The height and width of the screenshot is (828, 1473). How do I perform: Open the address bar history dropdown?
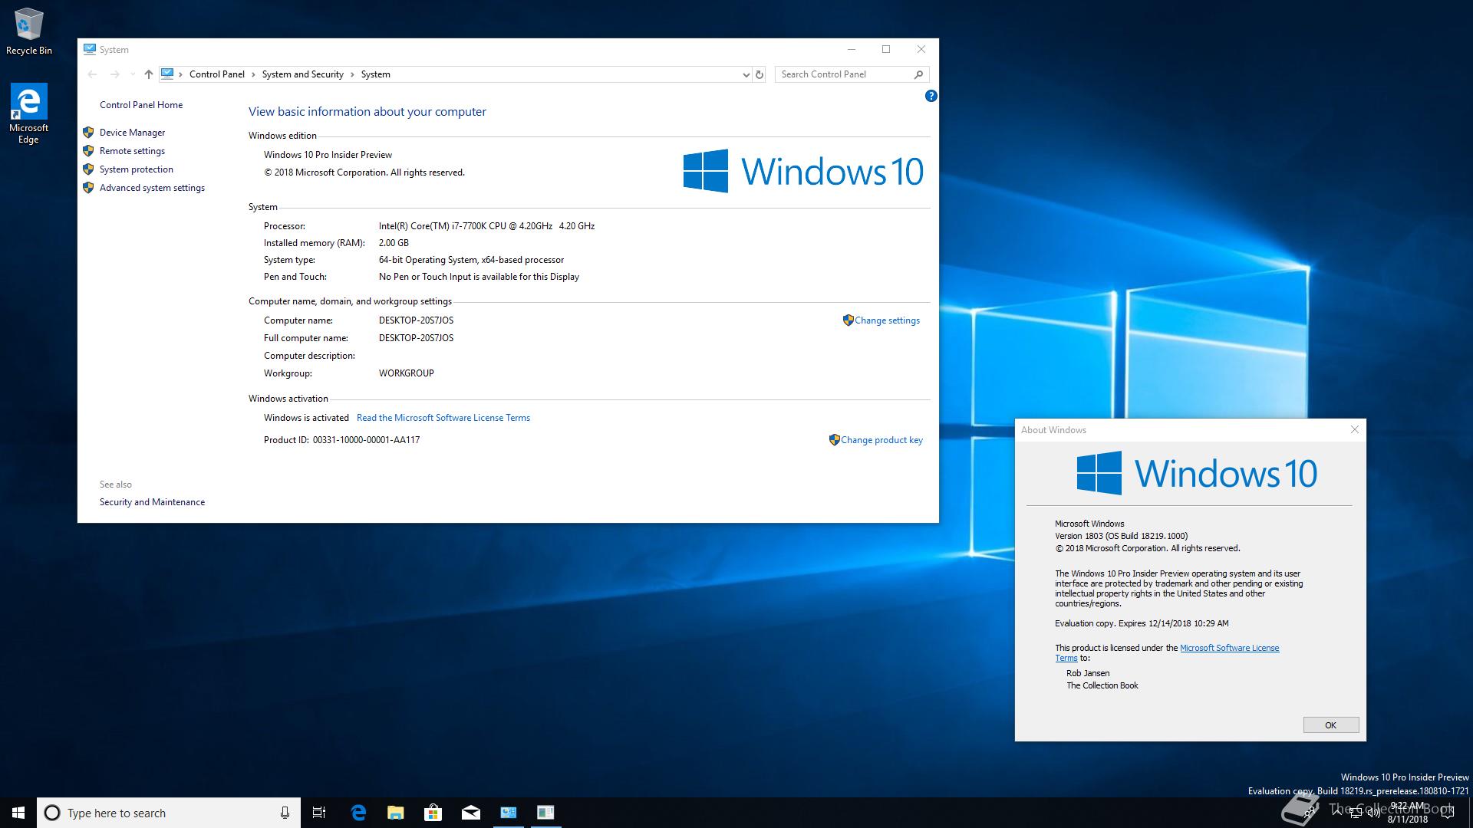point(746,74)
